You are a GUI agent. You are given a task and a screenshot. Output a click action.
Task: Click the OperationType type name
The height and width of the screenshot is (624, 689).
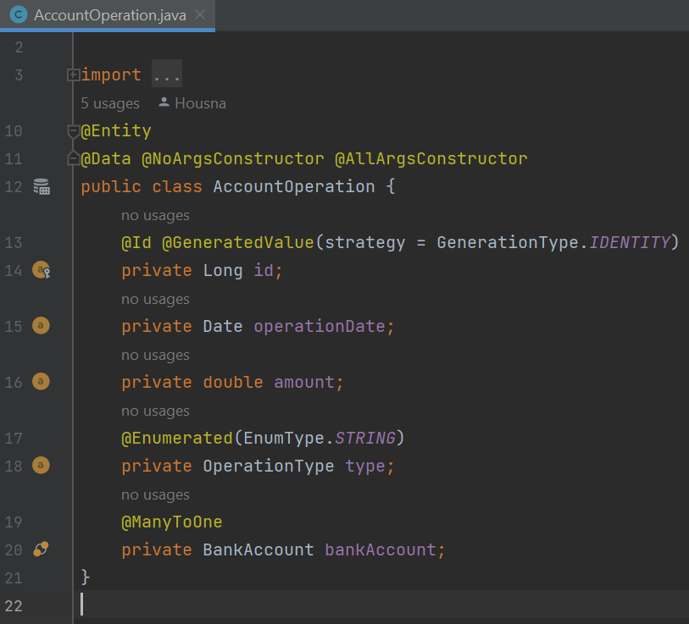click(269, 466)
